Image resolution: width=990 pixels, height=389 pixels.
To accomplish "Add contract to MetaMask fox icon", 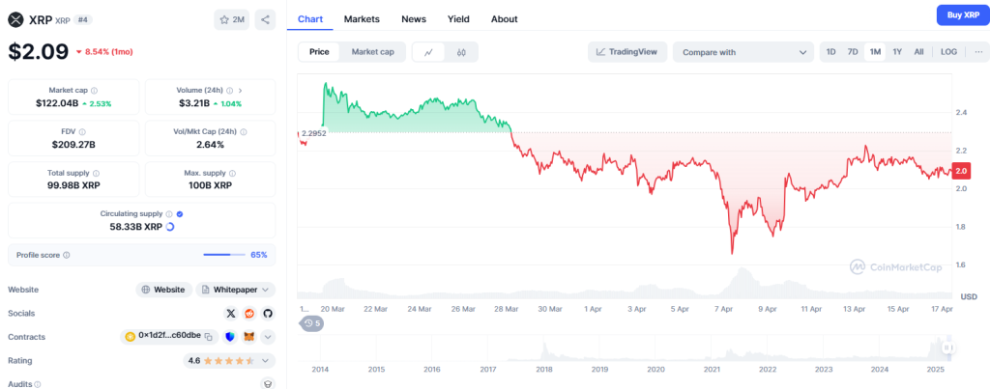I will coord(249,337).
